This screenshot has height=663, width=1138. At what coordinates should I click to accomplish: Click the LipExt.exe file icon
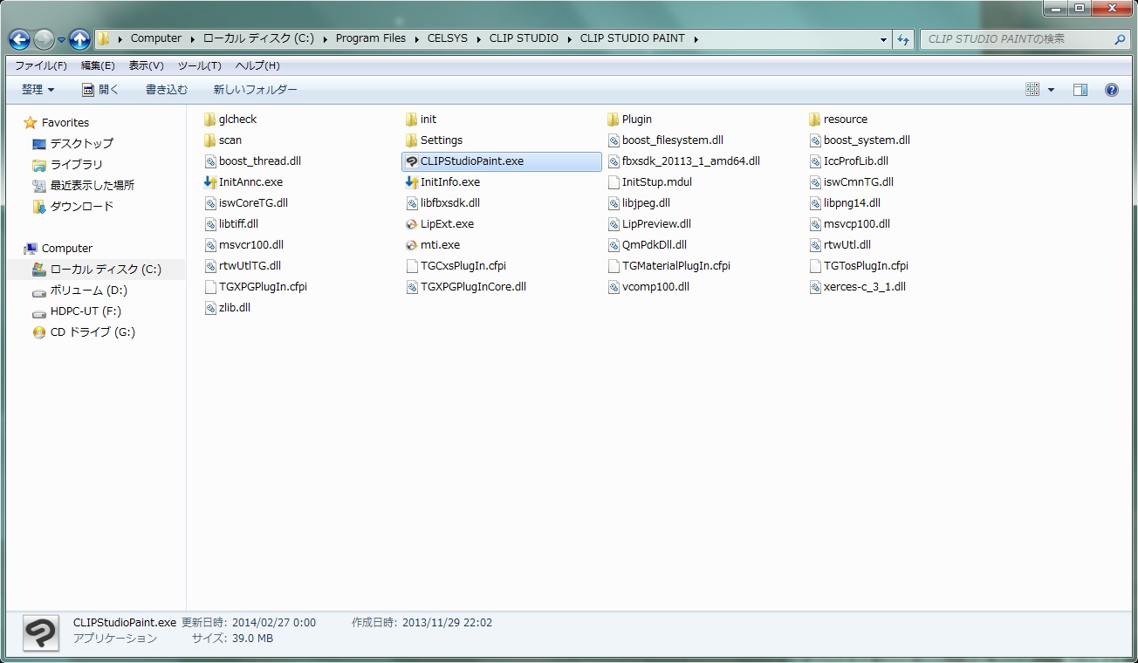[412, 224]
